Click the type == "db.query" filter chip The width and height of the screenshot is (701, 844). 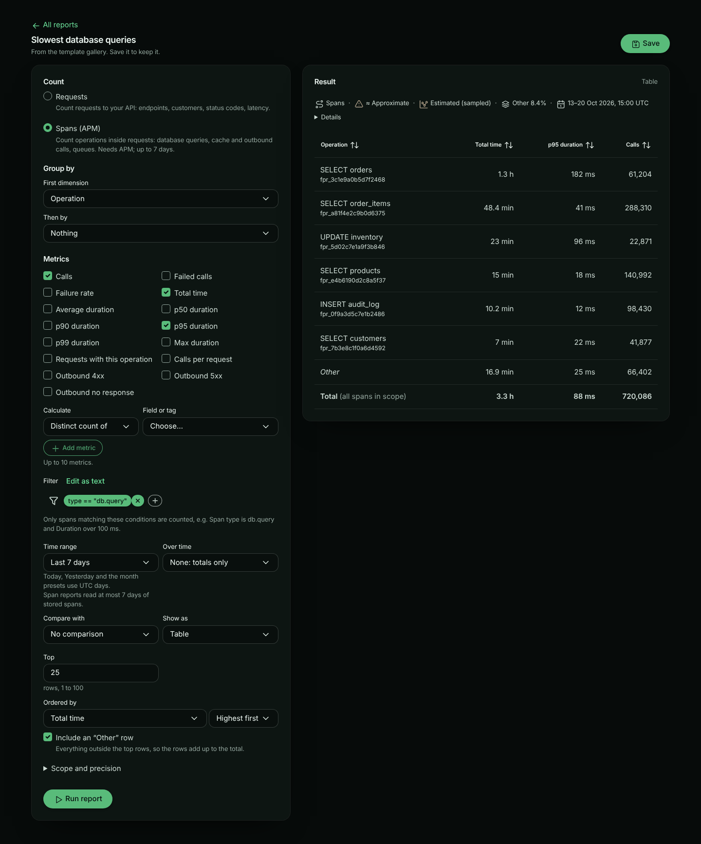[97, 501]
